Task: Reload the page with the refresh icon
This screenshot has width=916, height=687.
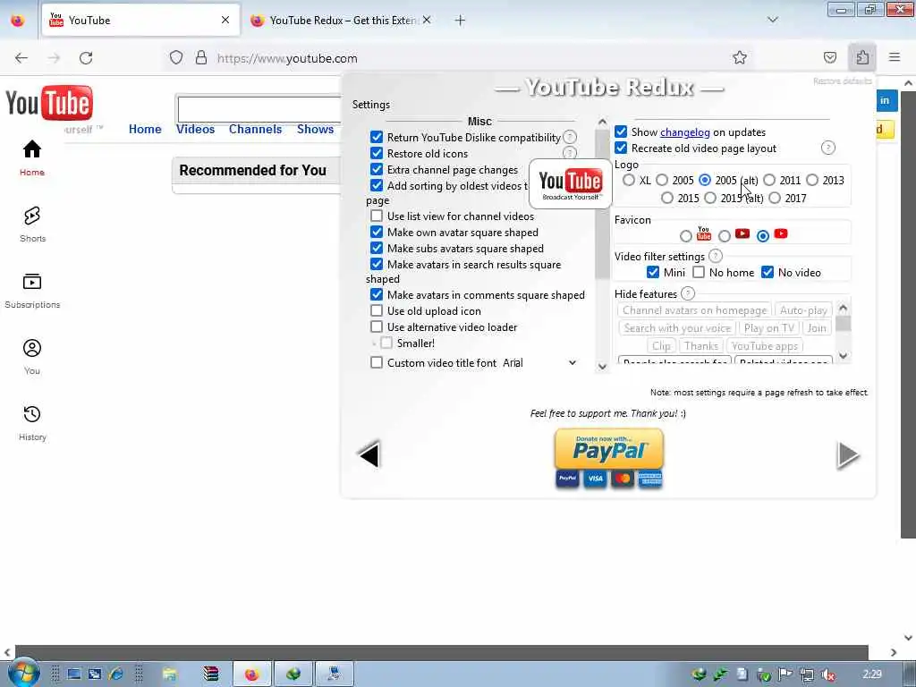Action: tap(86, 58)
